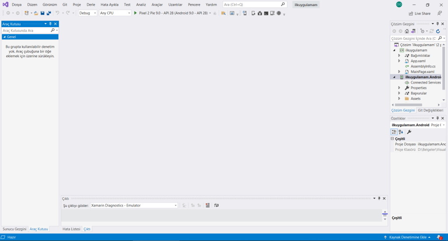This screenshot has height=241, width=448.
Task: Click the Save All toolbar icon
Action: pos(48,13)
